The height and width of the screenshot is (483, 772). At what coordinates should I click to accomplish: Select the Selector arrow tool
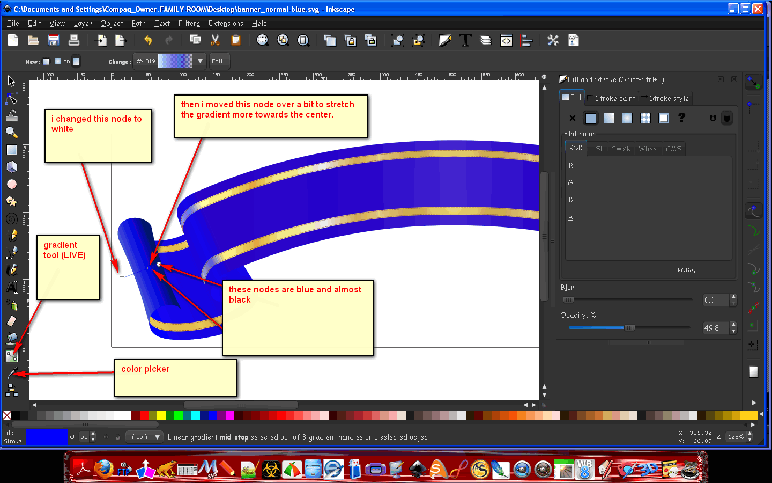pyautogui.click(x=11, y=81)
